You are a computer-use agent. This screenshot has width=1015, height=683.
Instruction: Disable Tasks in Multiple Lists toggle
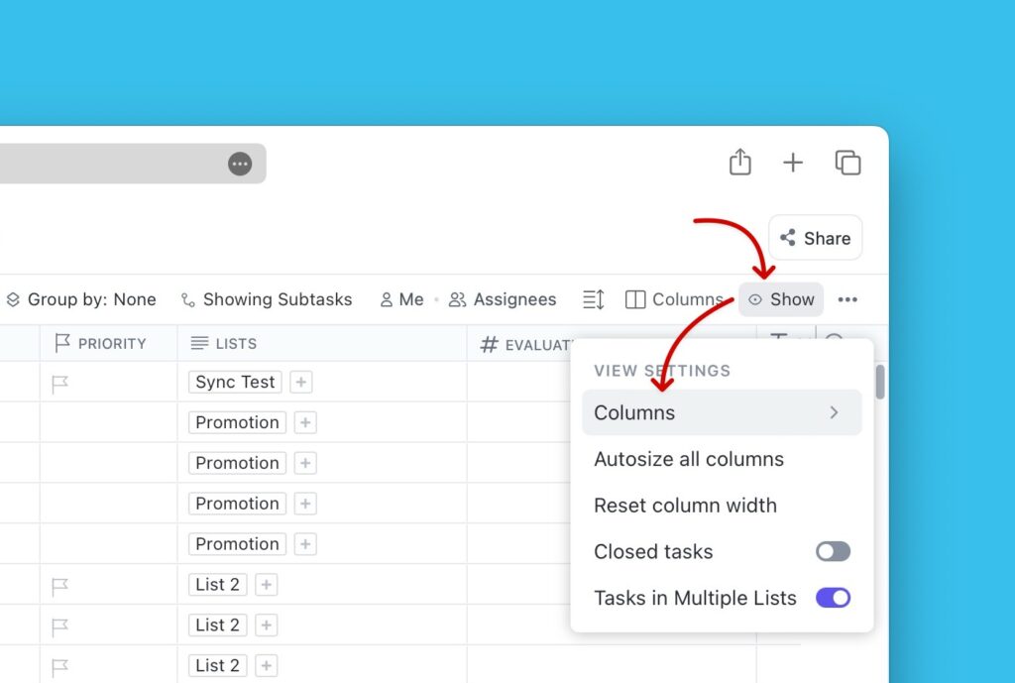(833, 598)
